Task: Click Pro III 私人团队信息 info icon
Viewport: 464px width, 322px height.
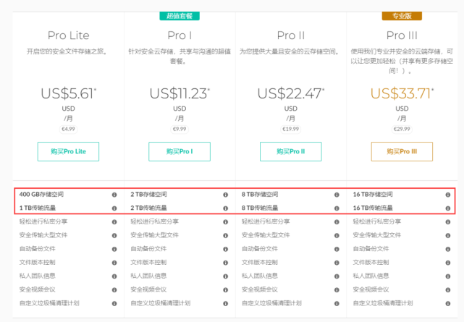Action: click(448, 276)
